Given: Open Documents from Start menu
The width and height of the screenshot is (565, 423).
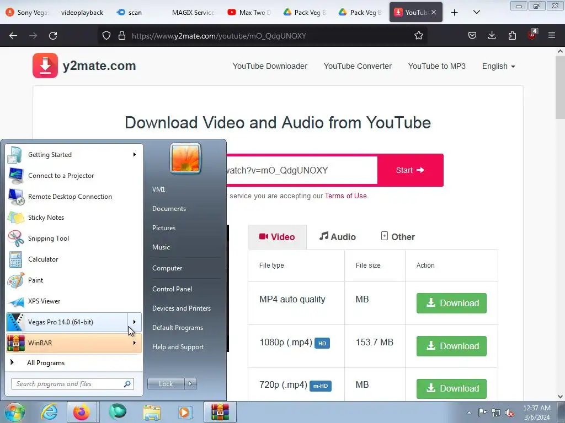Looking at the screenshot, I should 169,209.
